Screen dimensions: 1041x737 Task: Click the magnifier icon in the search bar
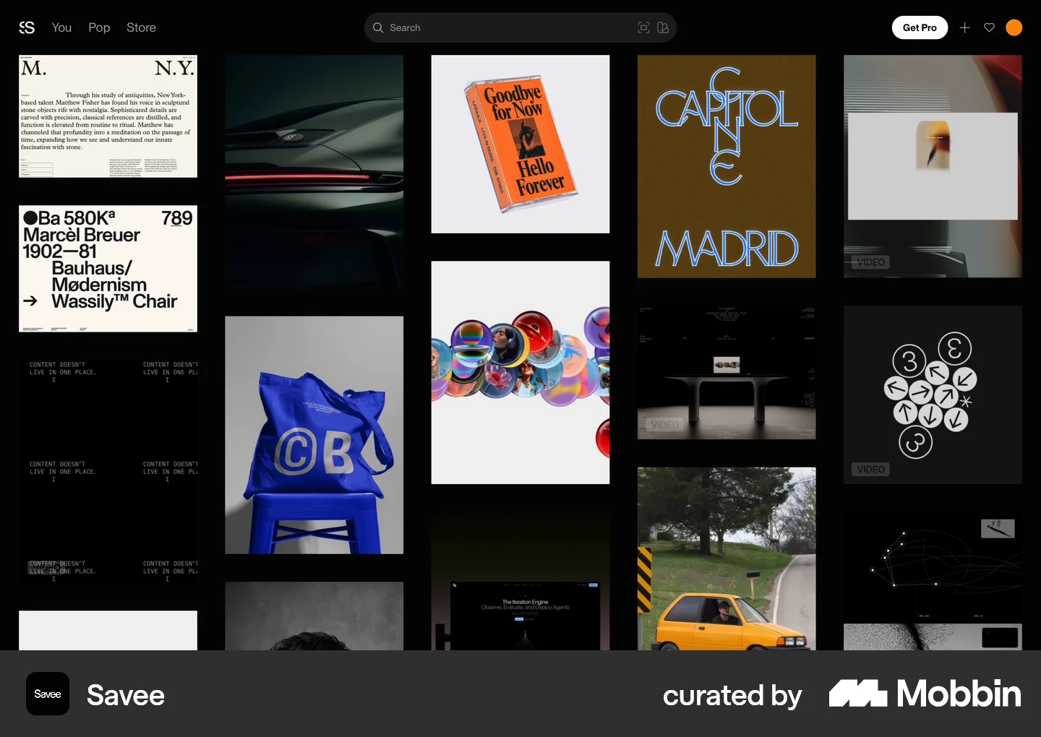click(x=378, y=27)
